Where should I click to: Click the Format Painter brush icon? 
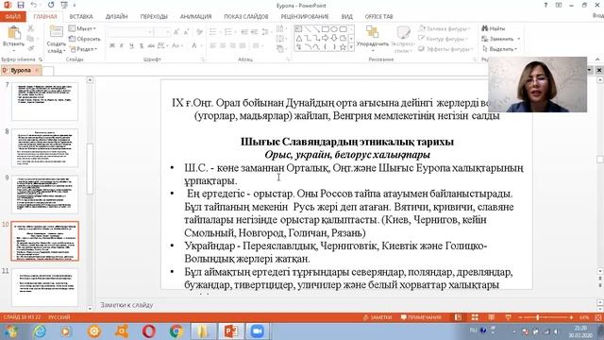point(31,48)
